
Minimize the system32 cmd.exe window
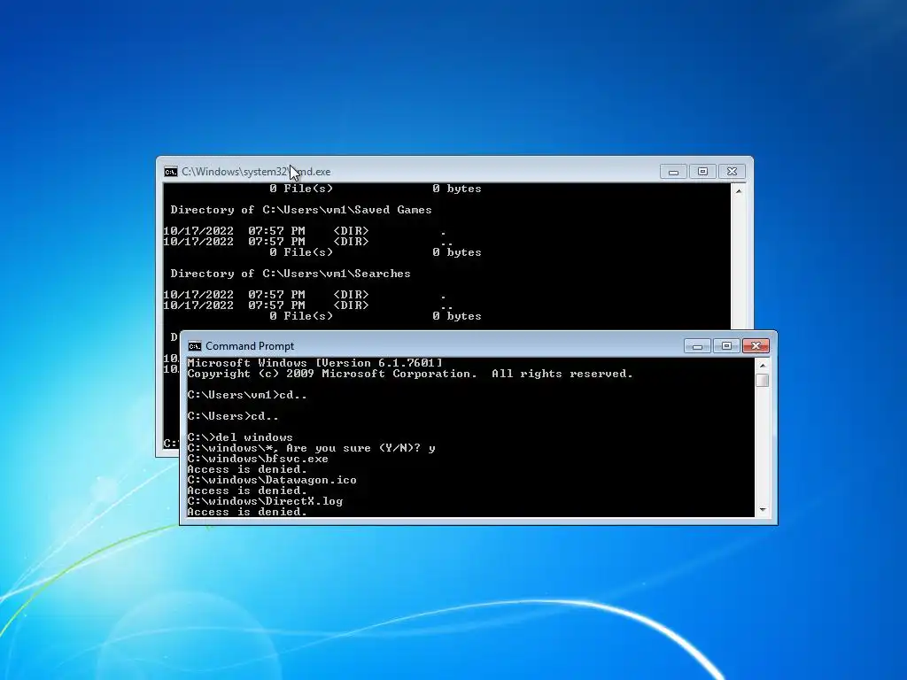click(x=673, y=172)
